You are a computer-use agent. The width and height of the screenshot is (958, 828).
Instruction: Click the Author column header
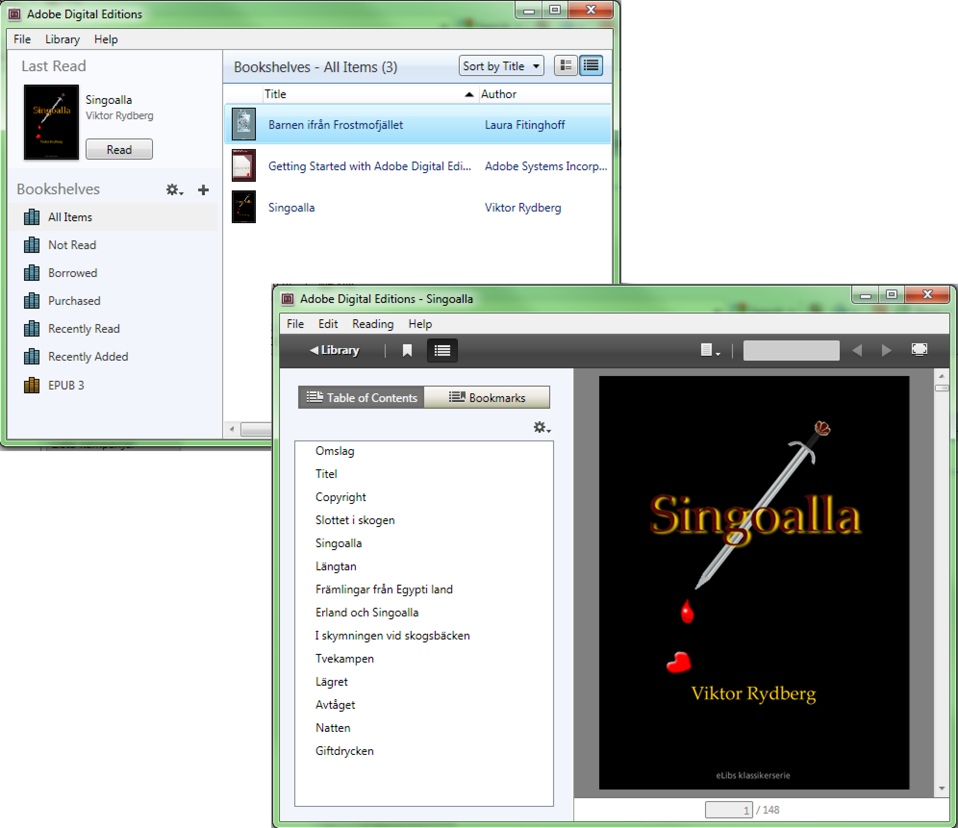pos(545,94)
